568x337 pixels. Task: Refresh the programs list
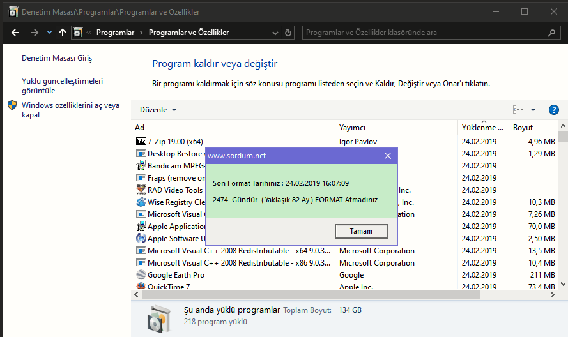(x=288, y=33)
